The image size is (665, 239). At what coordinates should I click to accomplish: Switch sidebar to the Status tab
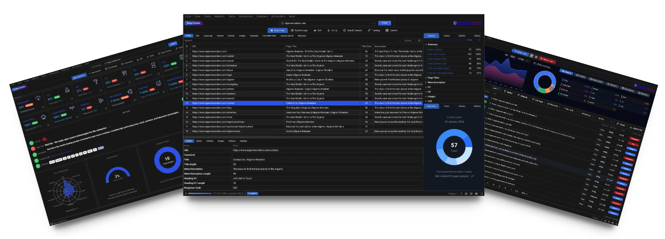477,35
